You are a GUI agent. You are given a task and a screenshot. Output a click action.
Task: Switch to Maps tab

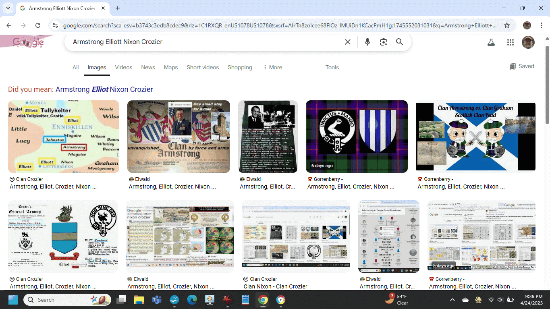pos(171,67)
